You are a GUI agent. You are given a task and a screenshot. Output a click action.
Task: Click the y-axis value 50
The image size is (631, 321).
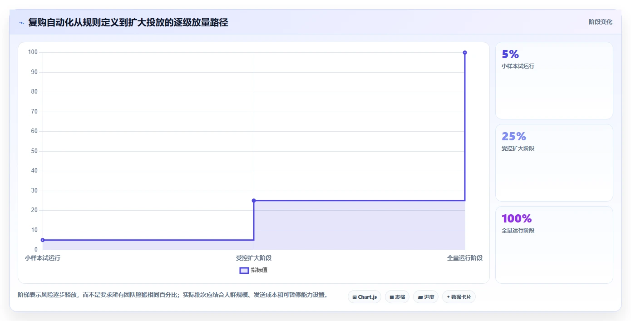tap(35, 151)
